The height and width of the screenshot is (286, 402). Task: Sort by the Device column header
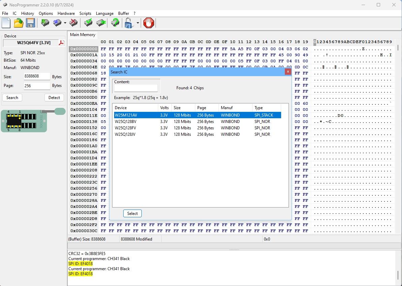pyautogui.click(x=135, y=108)
